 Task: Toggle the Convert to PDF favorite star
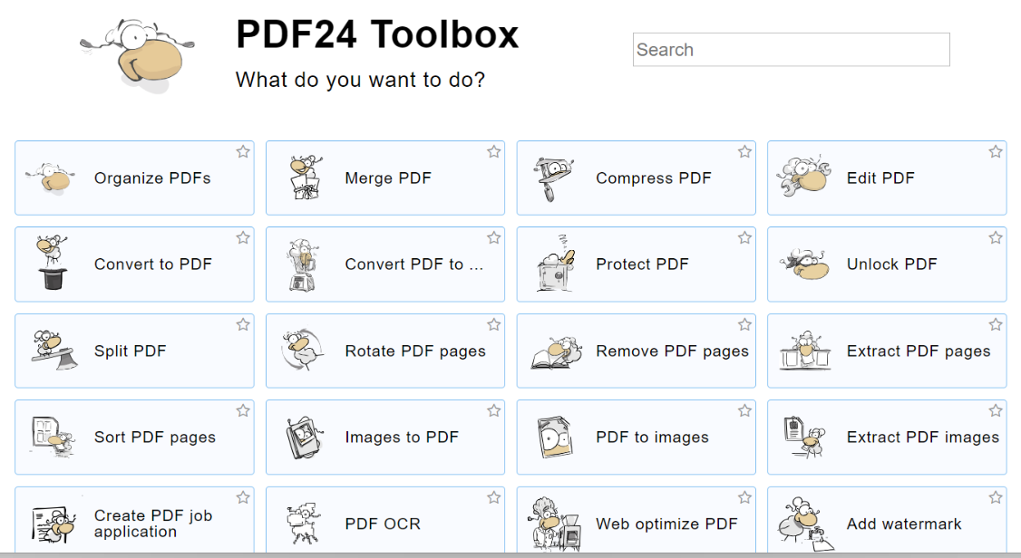243,237
